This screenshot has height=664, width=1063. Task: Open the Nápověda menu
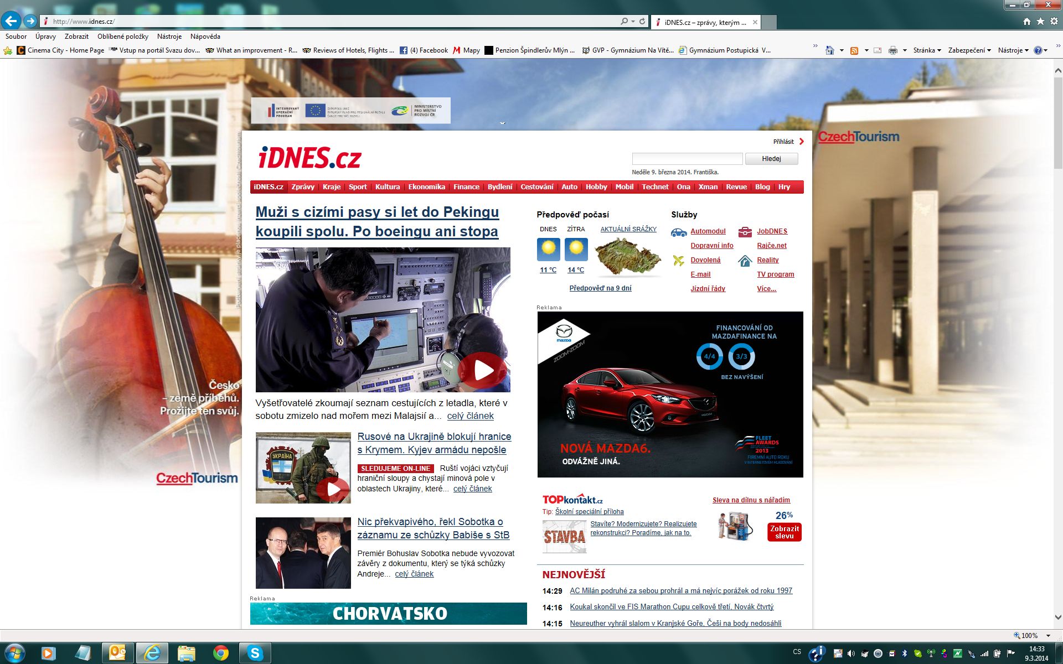coord(205,37)
